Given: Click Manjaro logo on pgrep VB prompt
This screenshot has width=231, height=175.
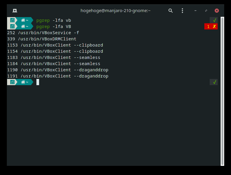Looking at the screenshot, I should tap(12, 27).
